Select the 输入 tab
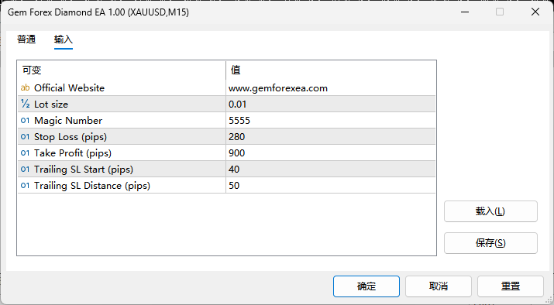554x305 pixels. (x=64, y=39)
